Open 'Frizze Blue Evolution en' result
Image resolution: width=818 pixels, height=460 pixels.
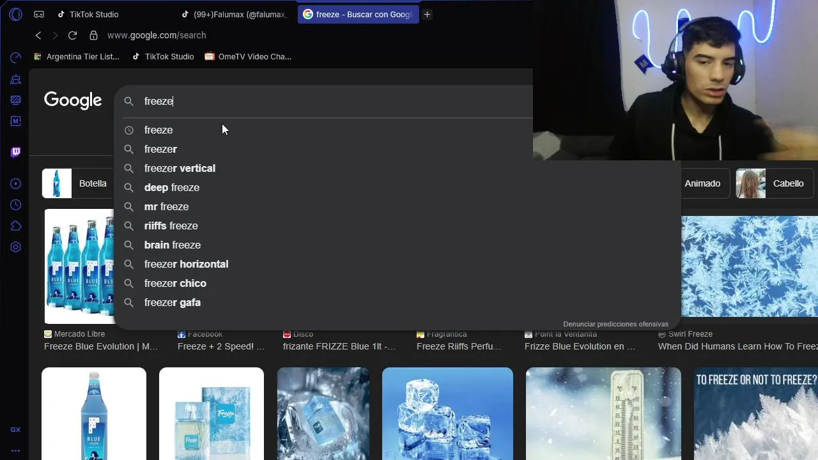pos(580,346)
